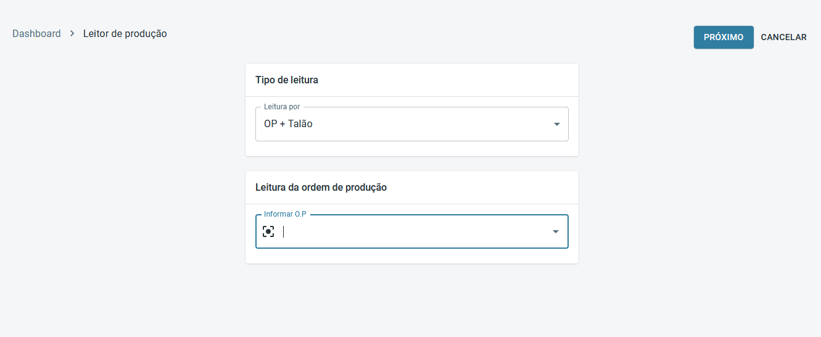The width and height of the screenshot is (821, 337).
Task: Click the "Leitura da ordem de produção" heading
Action: click(x=321, y=187)
